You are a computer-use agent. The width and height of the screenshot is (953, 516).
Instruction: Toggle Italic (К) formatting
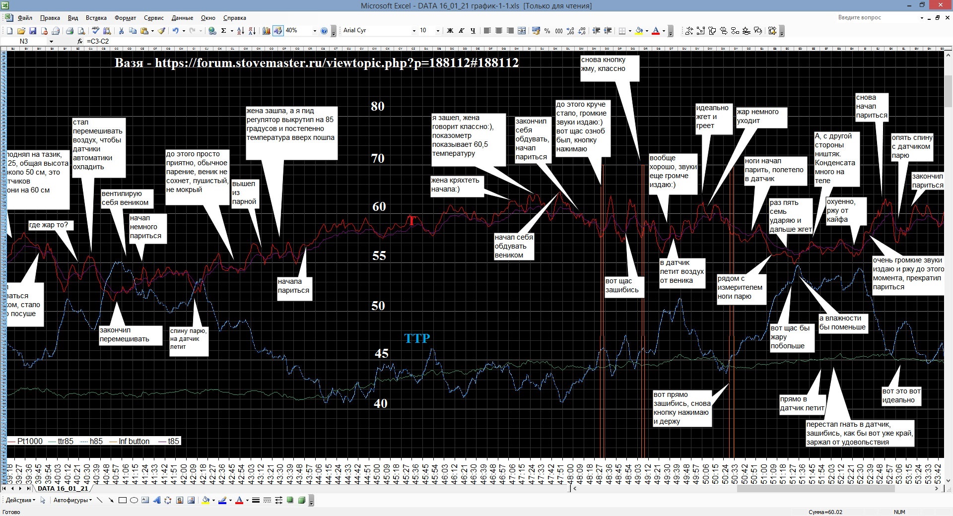pos(462,31)
